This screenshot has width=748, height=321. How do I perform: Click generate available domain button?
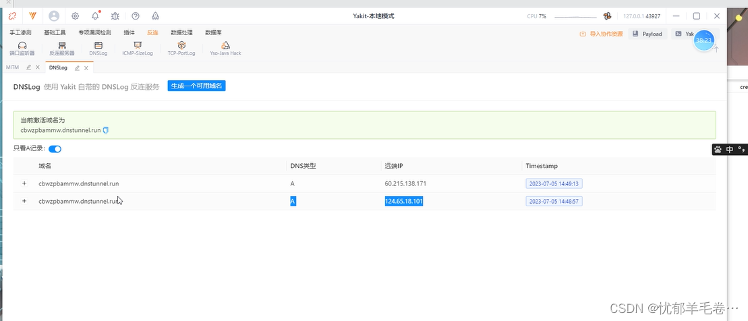196,86
